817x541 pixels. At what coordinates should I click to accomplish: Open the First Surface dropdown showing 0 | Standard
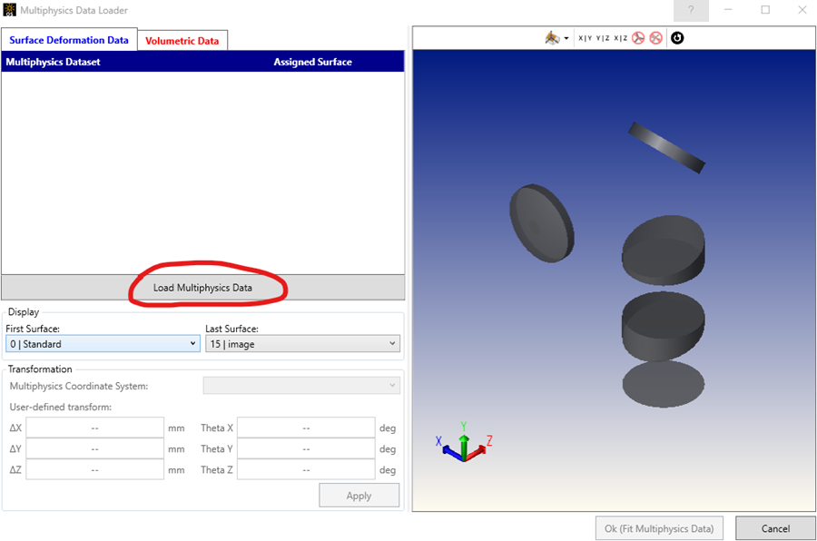(x=102, y=343)
